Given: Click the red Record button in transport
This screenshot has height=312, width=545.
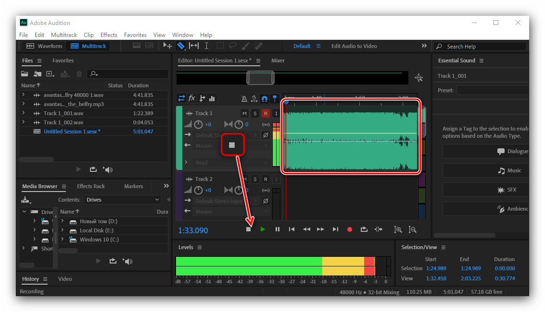Looking at the screenshot, I should 350,229.
